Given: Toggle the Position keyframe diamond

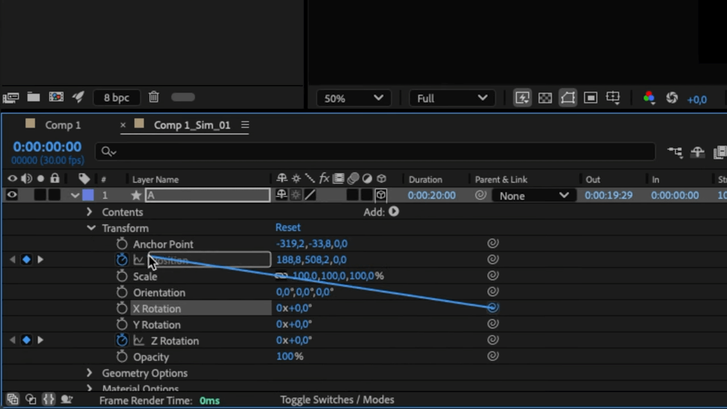Looking at the screenshot, I should (x=26, y=260).
